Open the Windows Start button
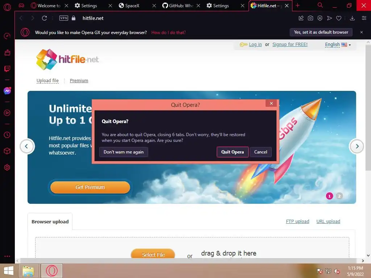The image size is (371, 278). [9, 271]
